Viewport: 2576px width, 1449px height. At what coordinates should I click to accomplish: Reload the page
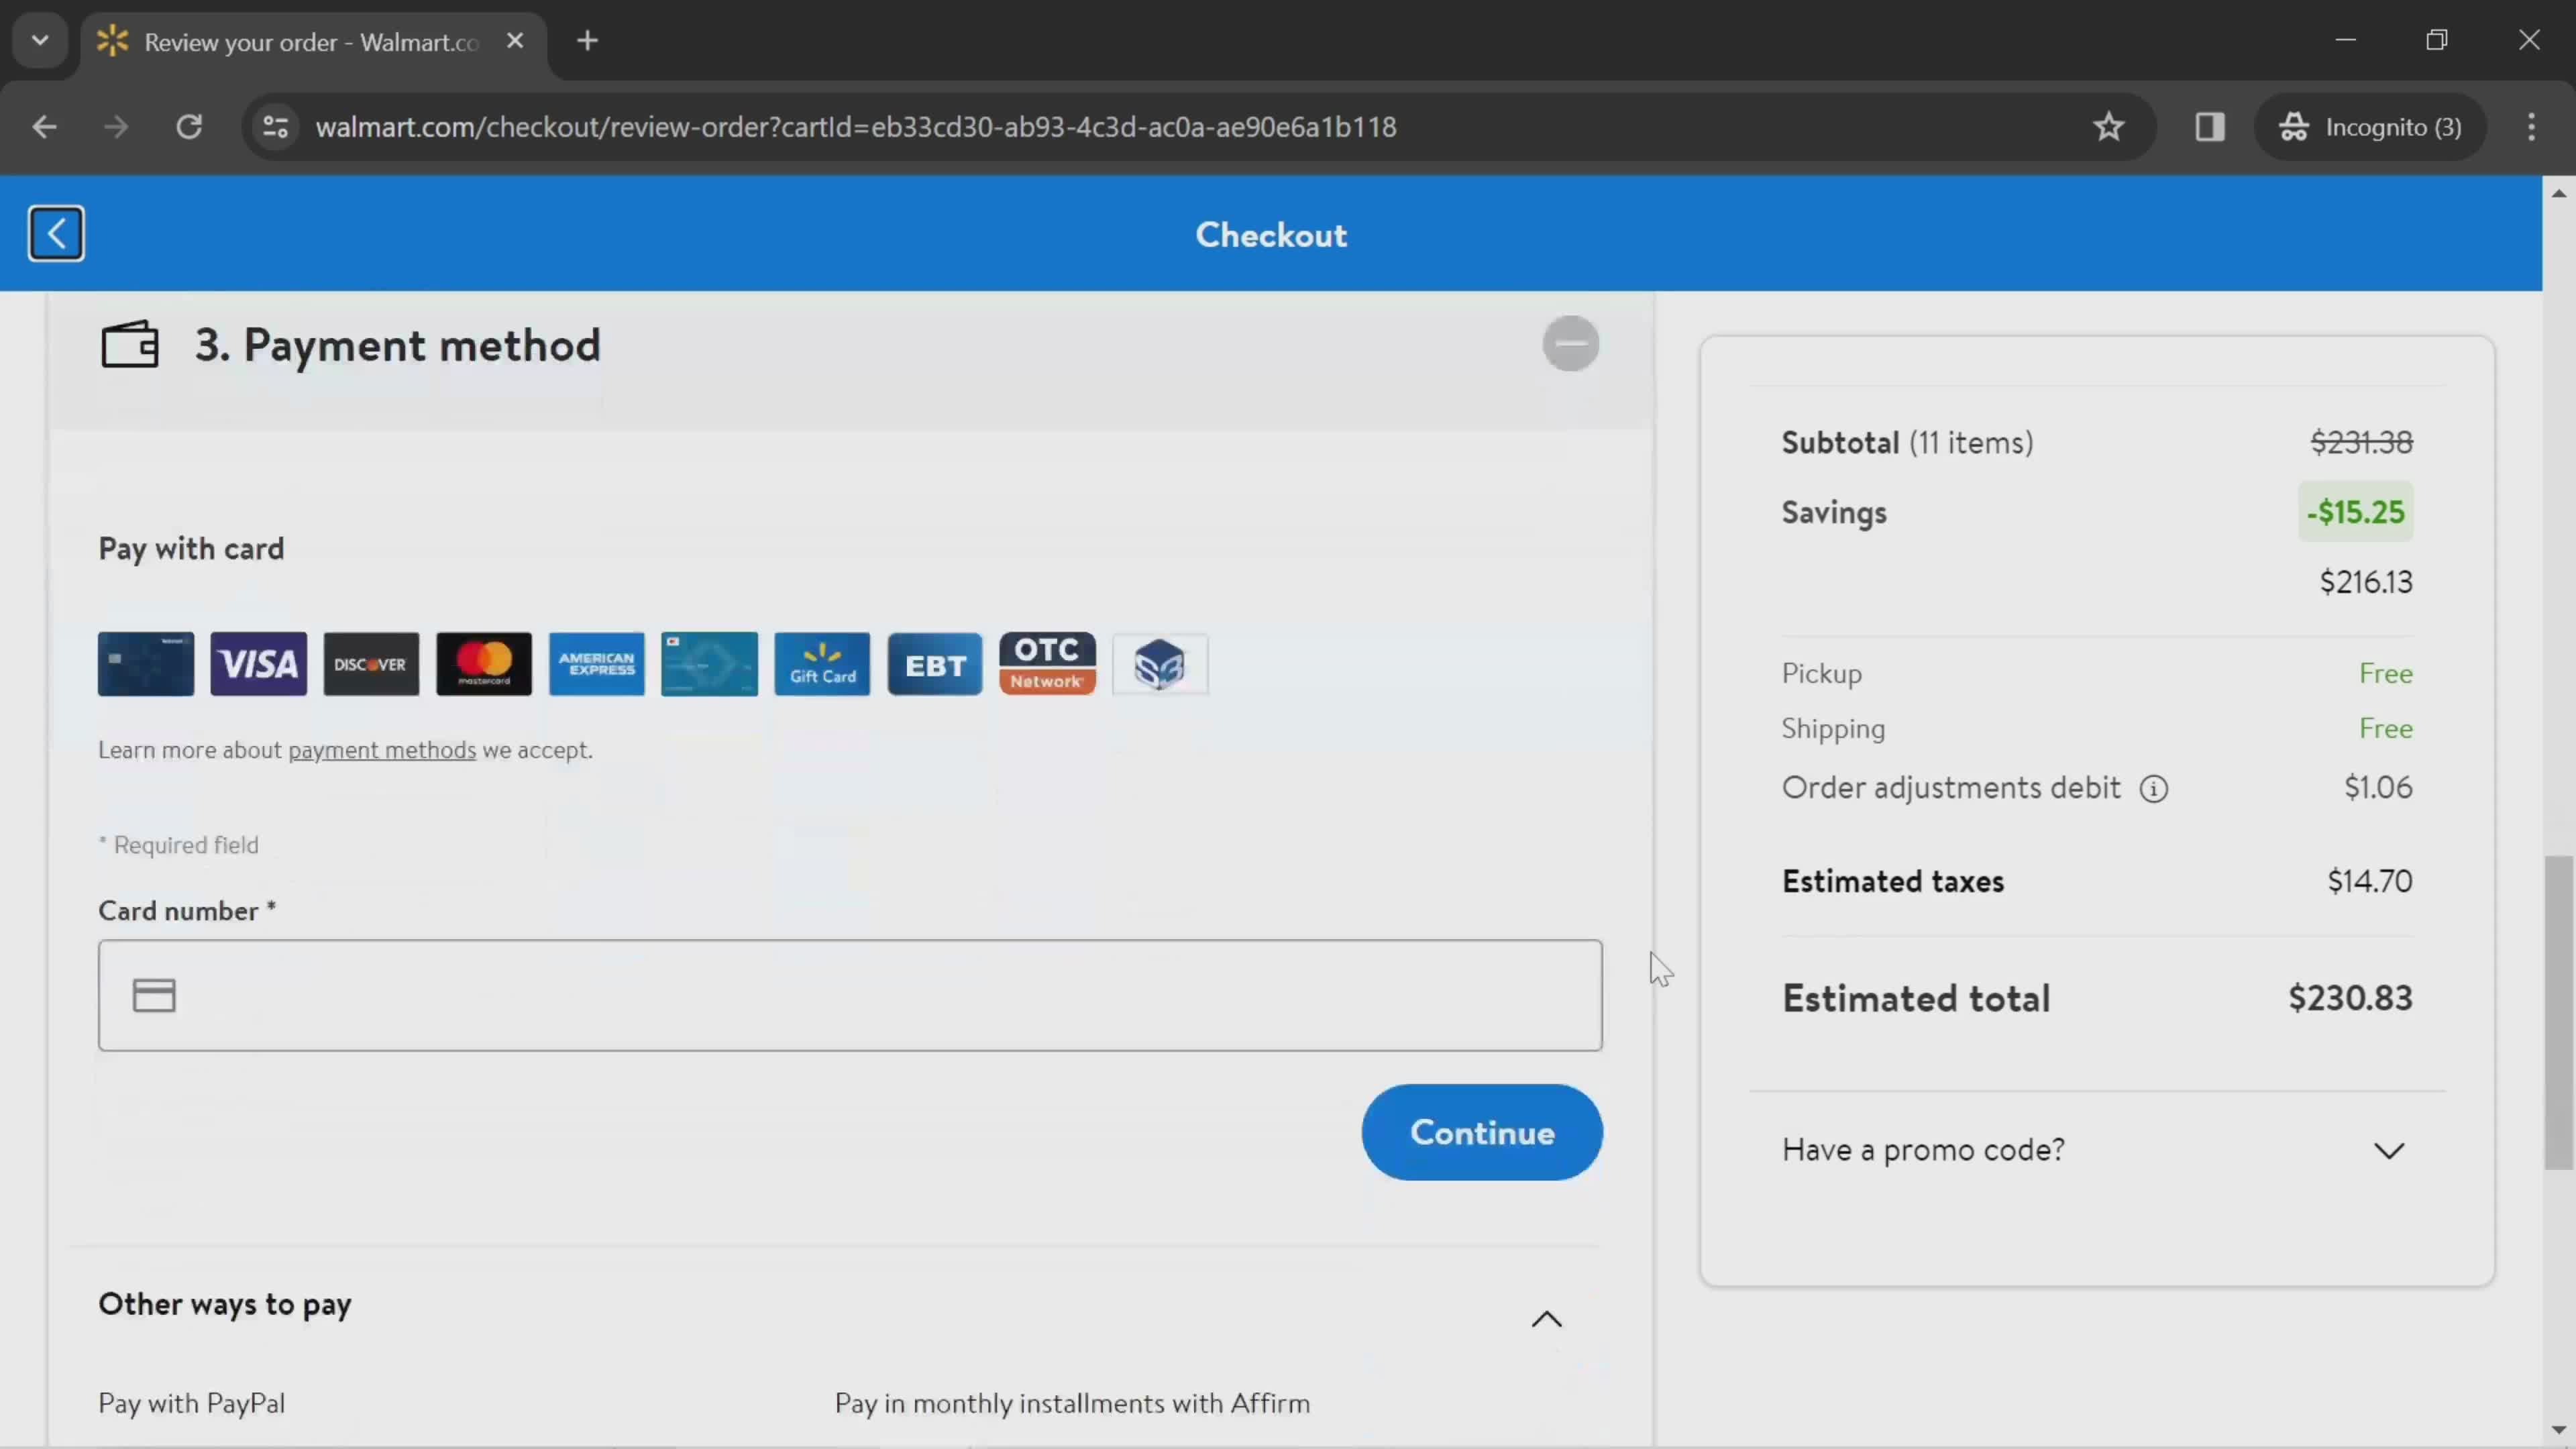coord(189,127)
